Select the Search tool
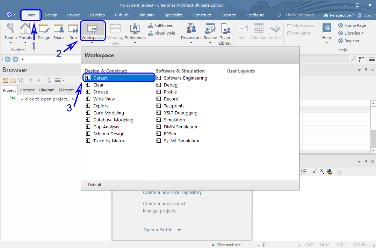 [x=10, y=31]
